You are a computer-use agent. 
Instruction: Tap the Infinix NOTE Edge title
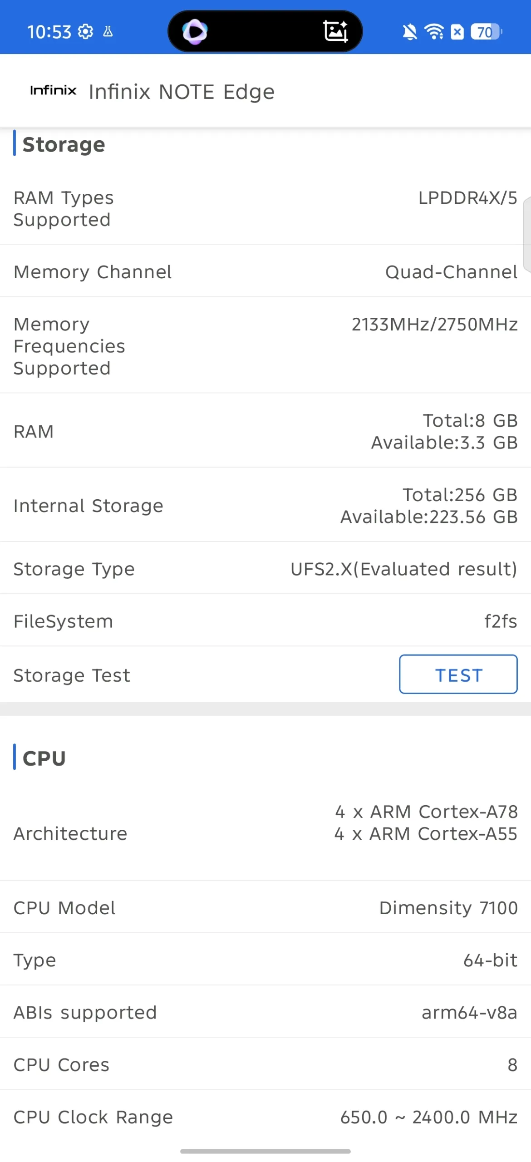tap(182, 92)
